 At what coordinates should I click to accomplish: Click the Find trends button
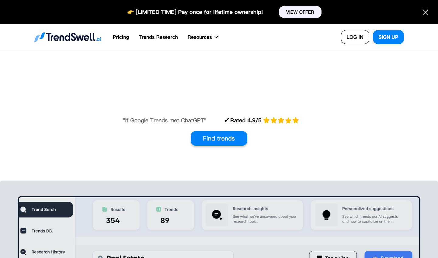coord(219,138)
